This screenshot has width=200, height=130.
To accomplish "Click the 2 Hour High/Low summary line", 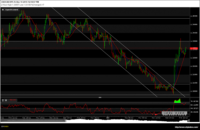I will [x=23, y=5].
